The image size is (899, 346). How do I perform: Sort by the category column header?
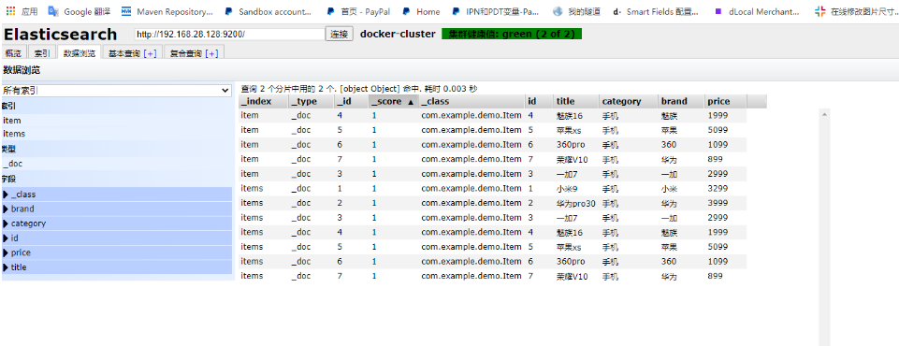coord(629,101)
